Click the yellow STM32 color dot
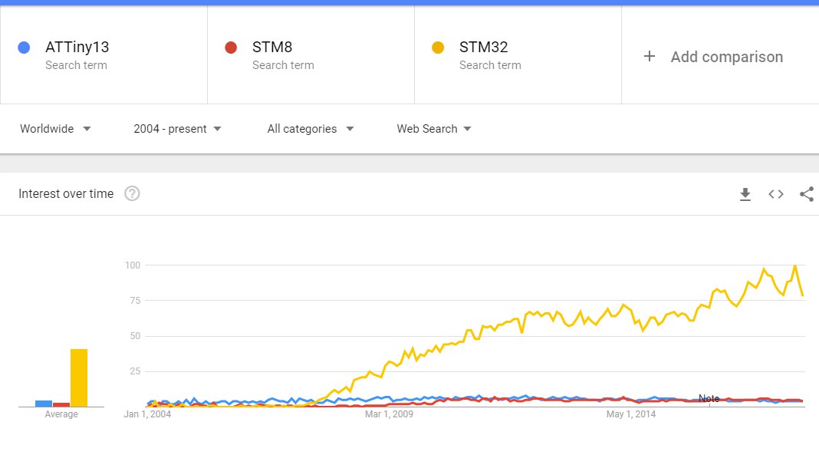The height and width of the screenshot is (468, 819). click(x=438, y=48)
